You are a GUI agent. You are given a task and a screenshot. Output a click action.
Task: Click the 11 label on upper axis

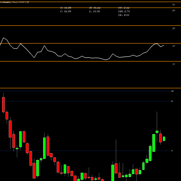[x=173, y=64]
